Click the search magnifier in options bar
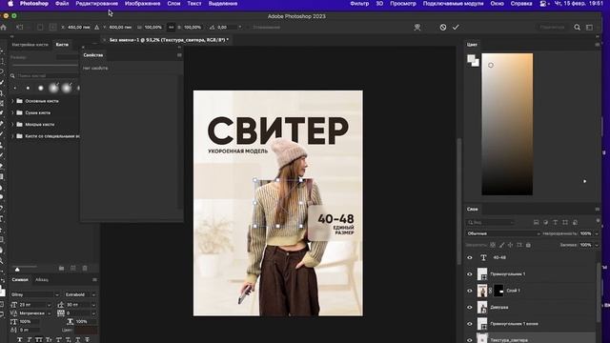The width and height of the screenshot is (610, 343). 578,28
